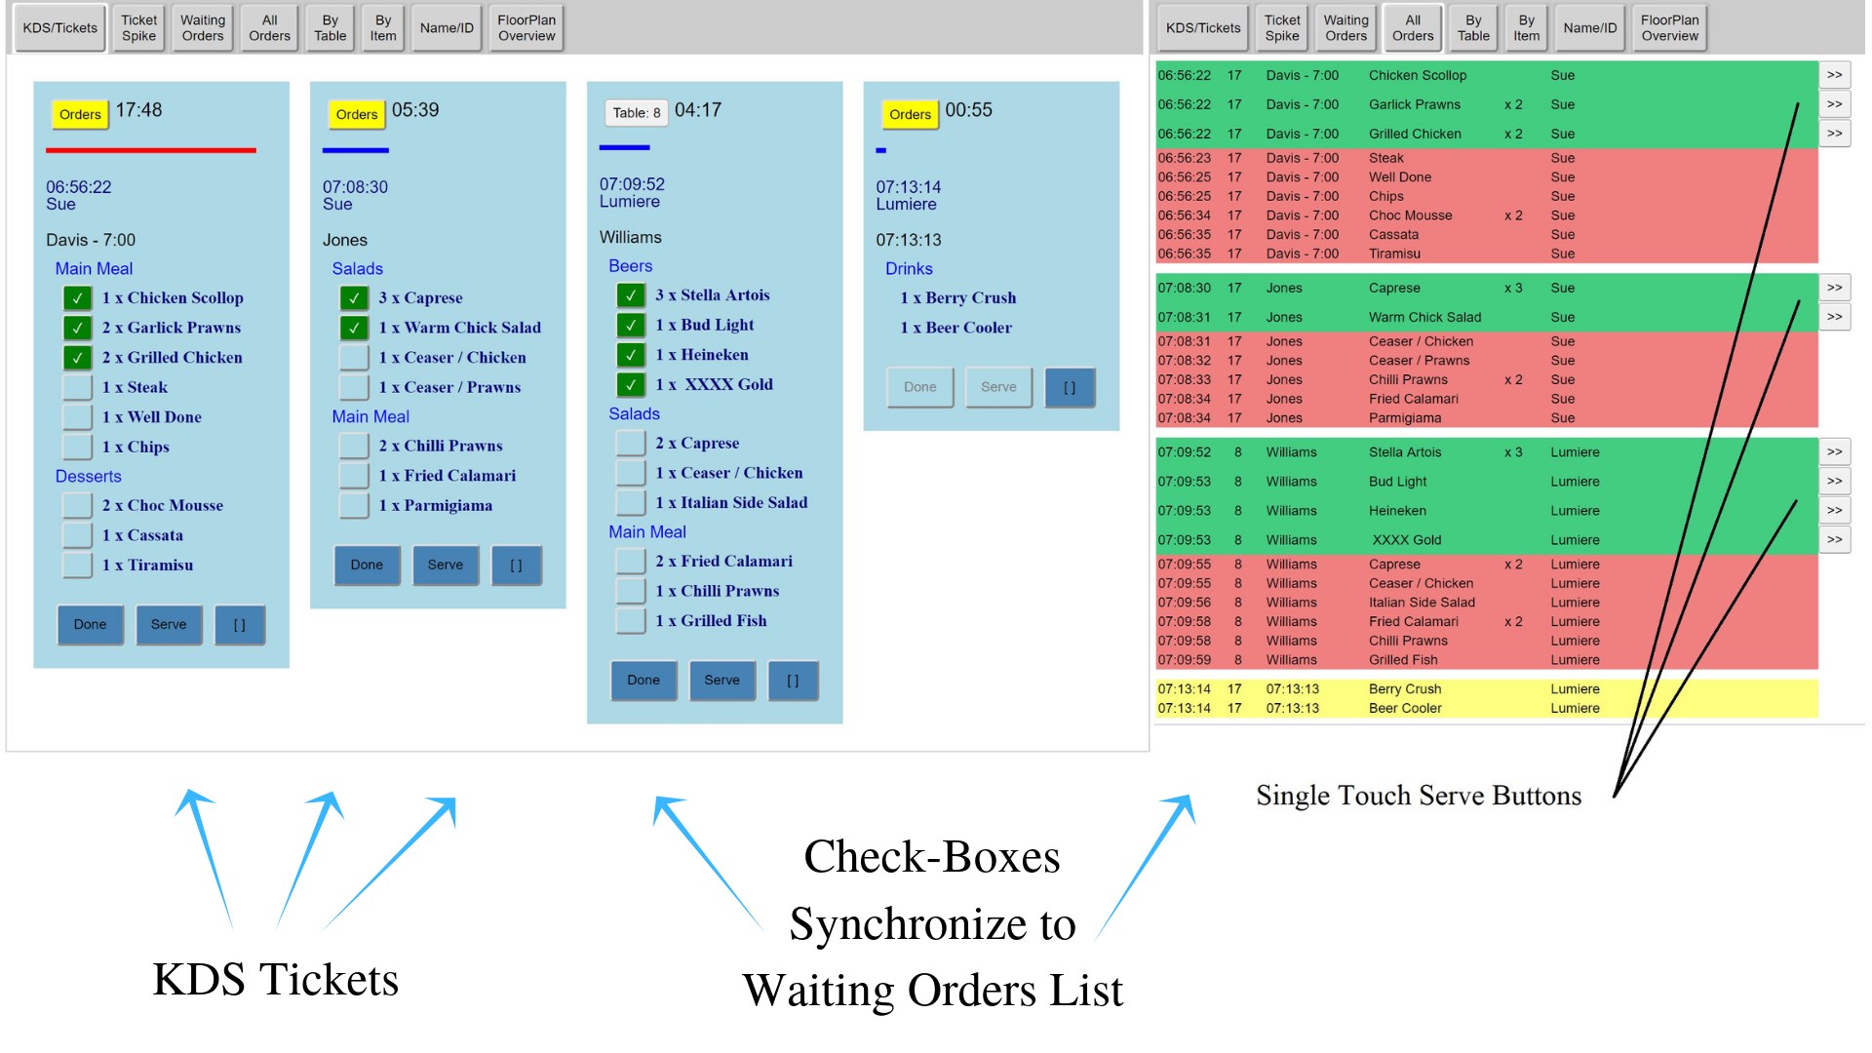The image size is (1872, 1053).
Task: Serve Caprese x3 for Jones via >> button
Action: (x=1834, y=288)
